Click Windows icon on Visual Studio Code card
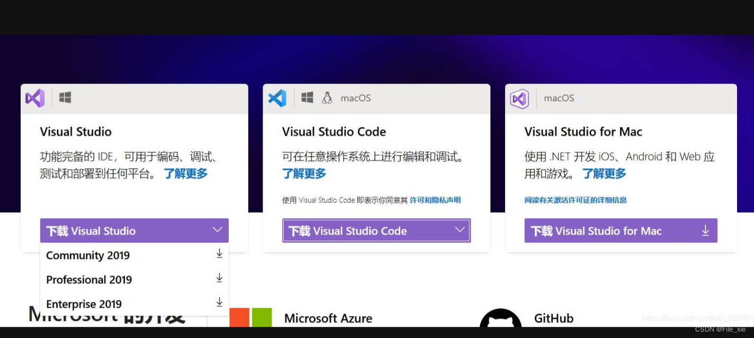Image resolution: width=754 pixels, height=338 pixels. [x=307, y=97]
